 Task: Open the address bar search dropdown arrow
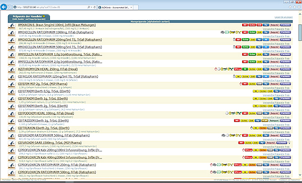tap(92, 7)
